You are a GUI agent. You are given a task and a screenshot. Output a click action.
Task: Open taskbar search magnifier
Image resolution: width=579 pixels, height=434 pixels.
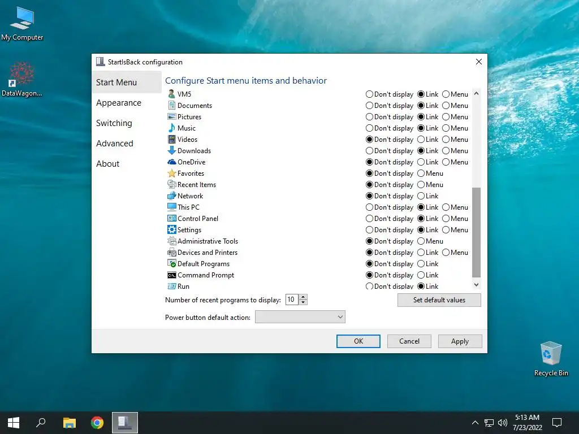click(x=41, y=423)
